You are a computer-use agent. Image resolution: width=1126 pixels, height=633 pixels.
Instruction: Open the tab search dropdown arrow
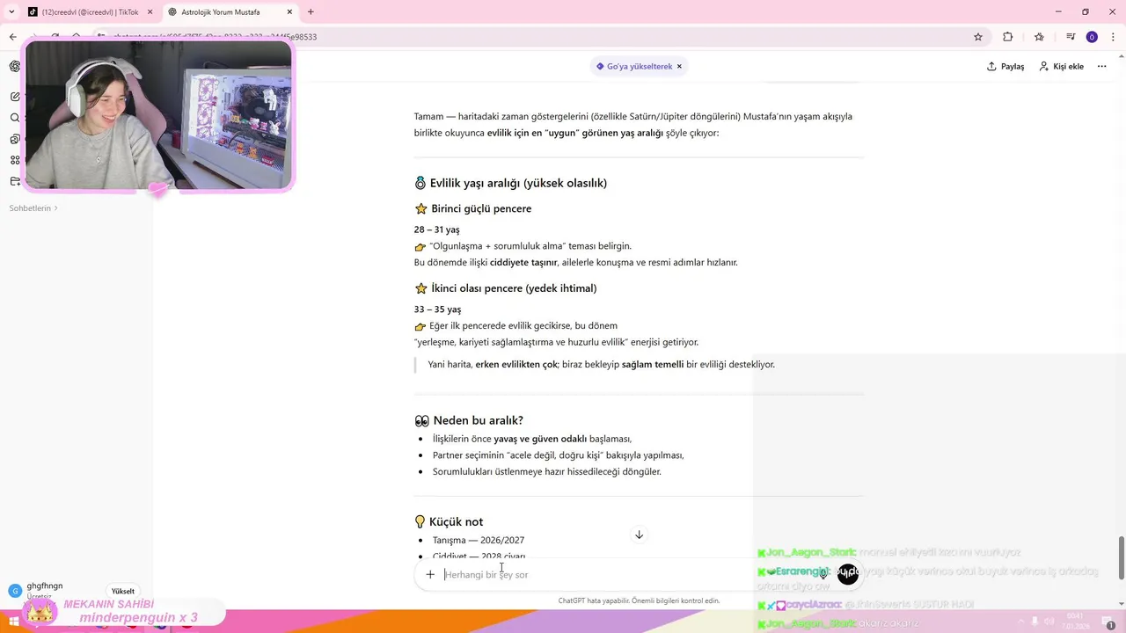coord(11,12)
